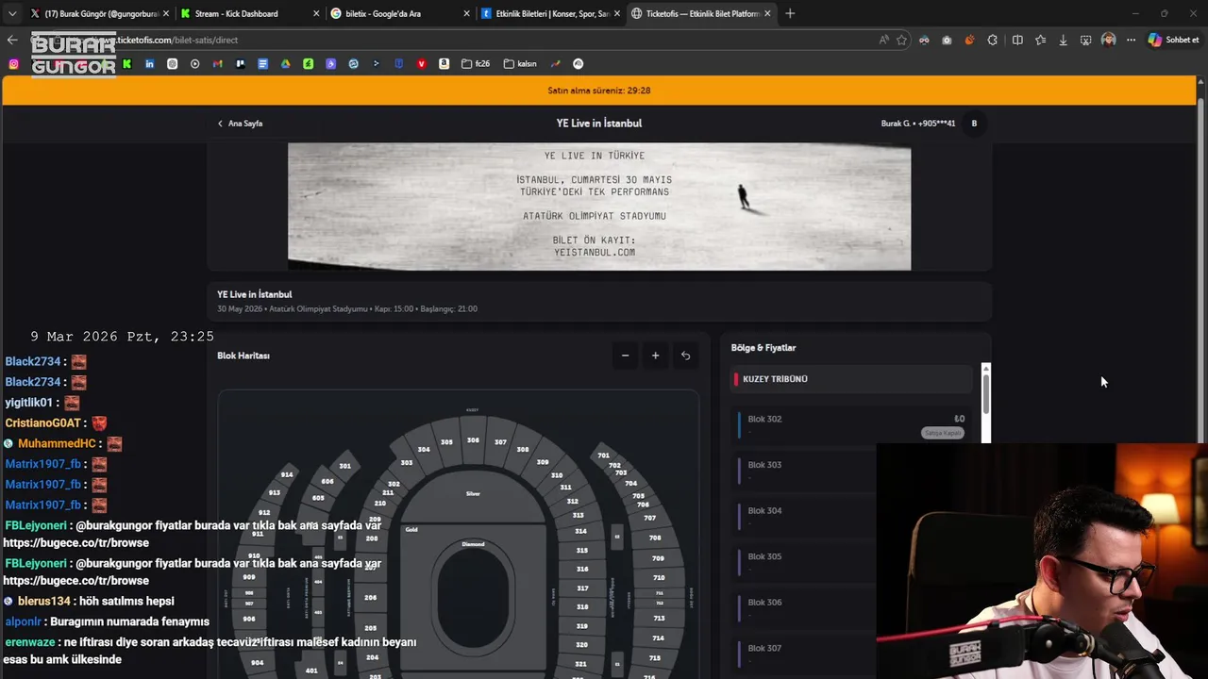
Task: Open the browser settings and more menu
Action: pos(1131,40)
